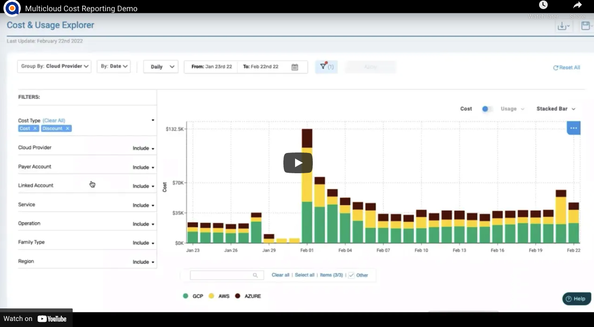
Task: Click Clear all legend link
Action: (x=280, y=275)
